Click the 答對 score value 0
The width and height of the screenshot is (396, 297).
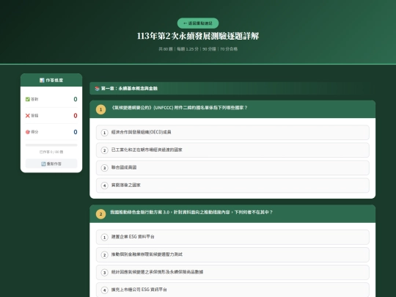76,99
